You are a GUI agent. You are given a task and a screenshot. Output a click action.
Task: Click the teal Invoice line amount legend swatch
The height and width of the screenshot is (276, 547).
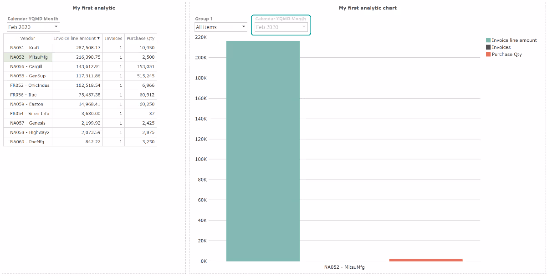pos(488,40)
